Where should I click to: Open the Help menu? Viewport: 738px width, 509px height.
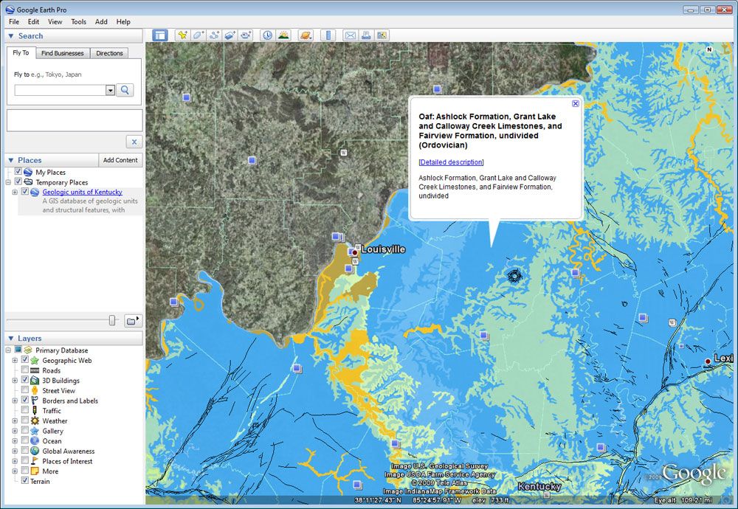(x=123, y=21)
